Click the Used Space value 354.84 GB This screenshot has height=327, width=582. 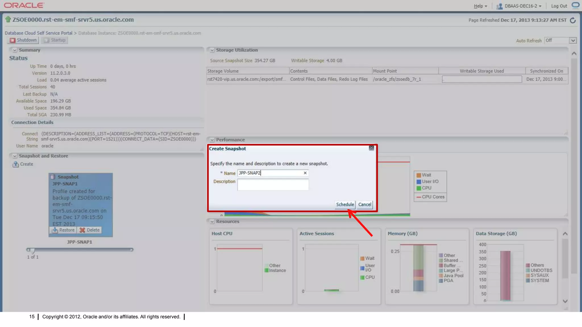(x=60, y=108)
